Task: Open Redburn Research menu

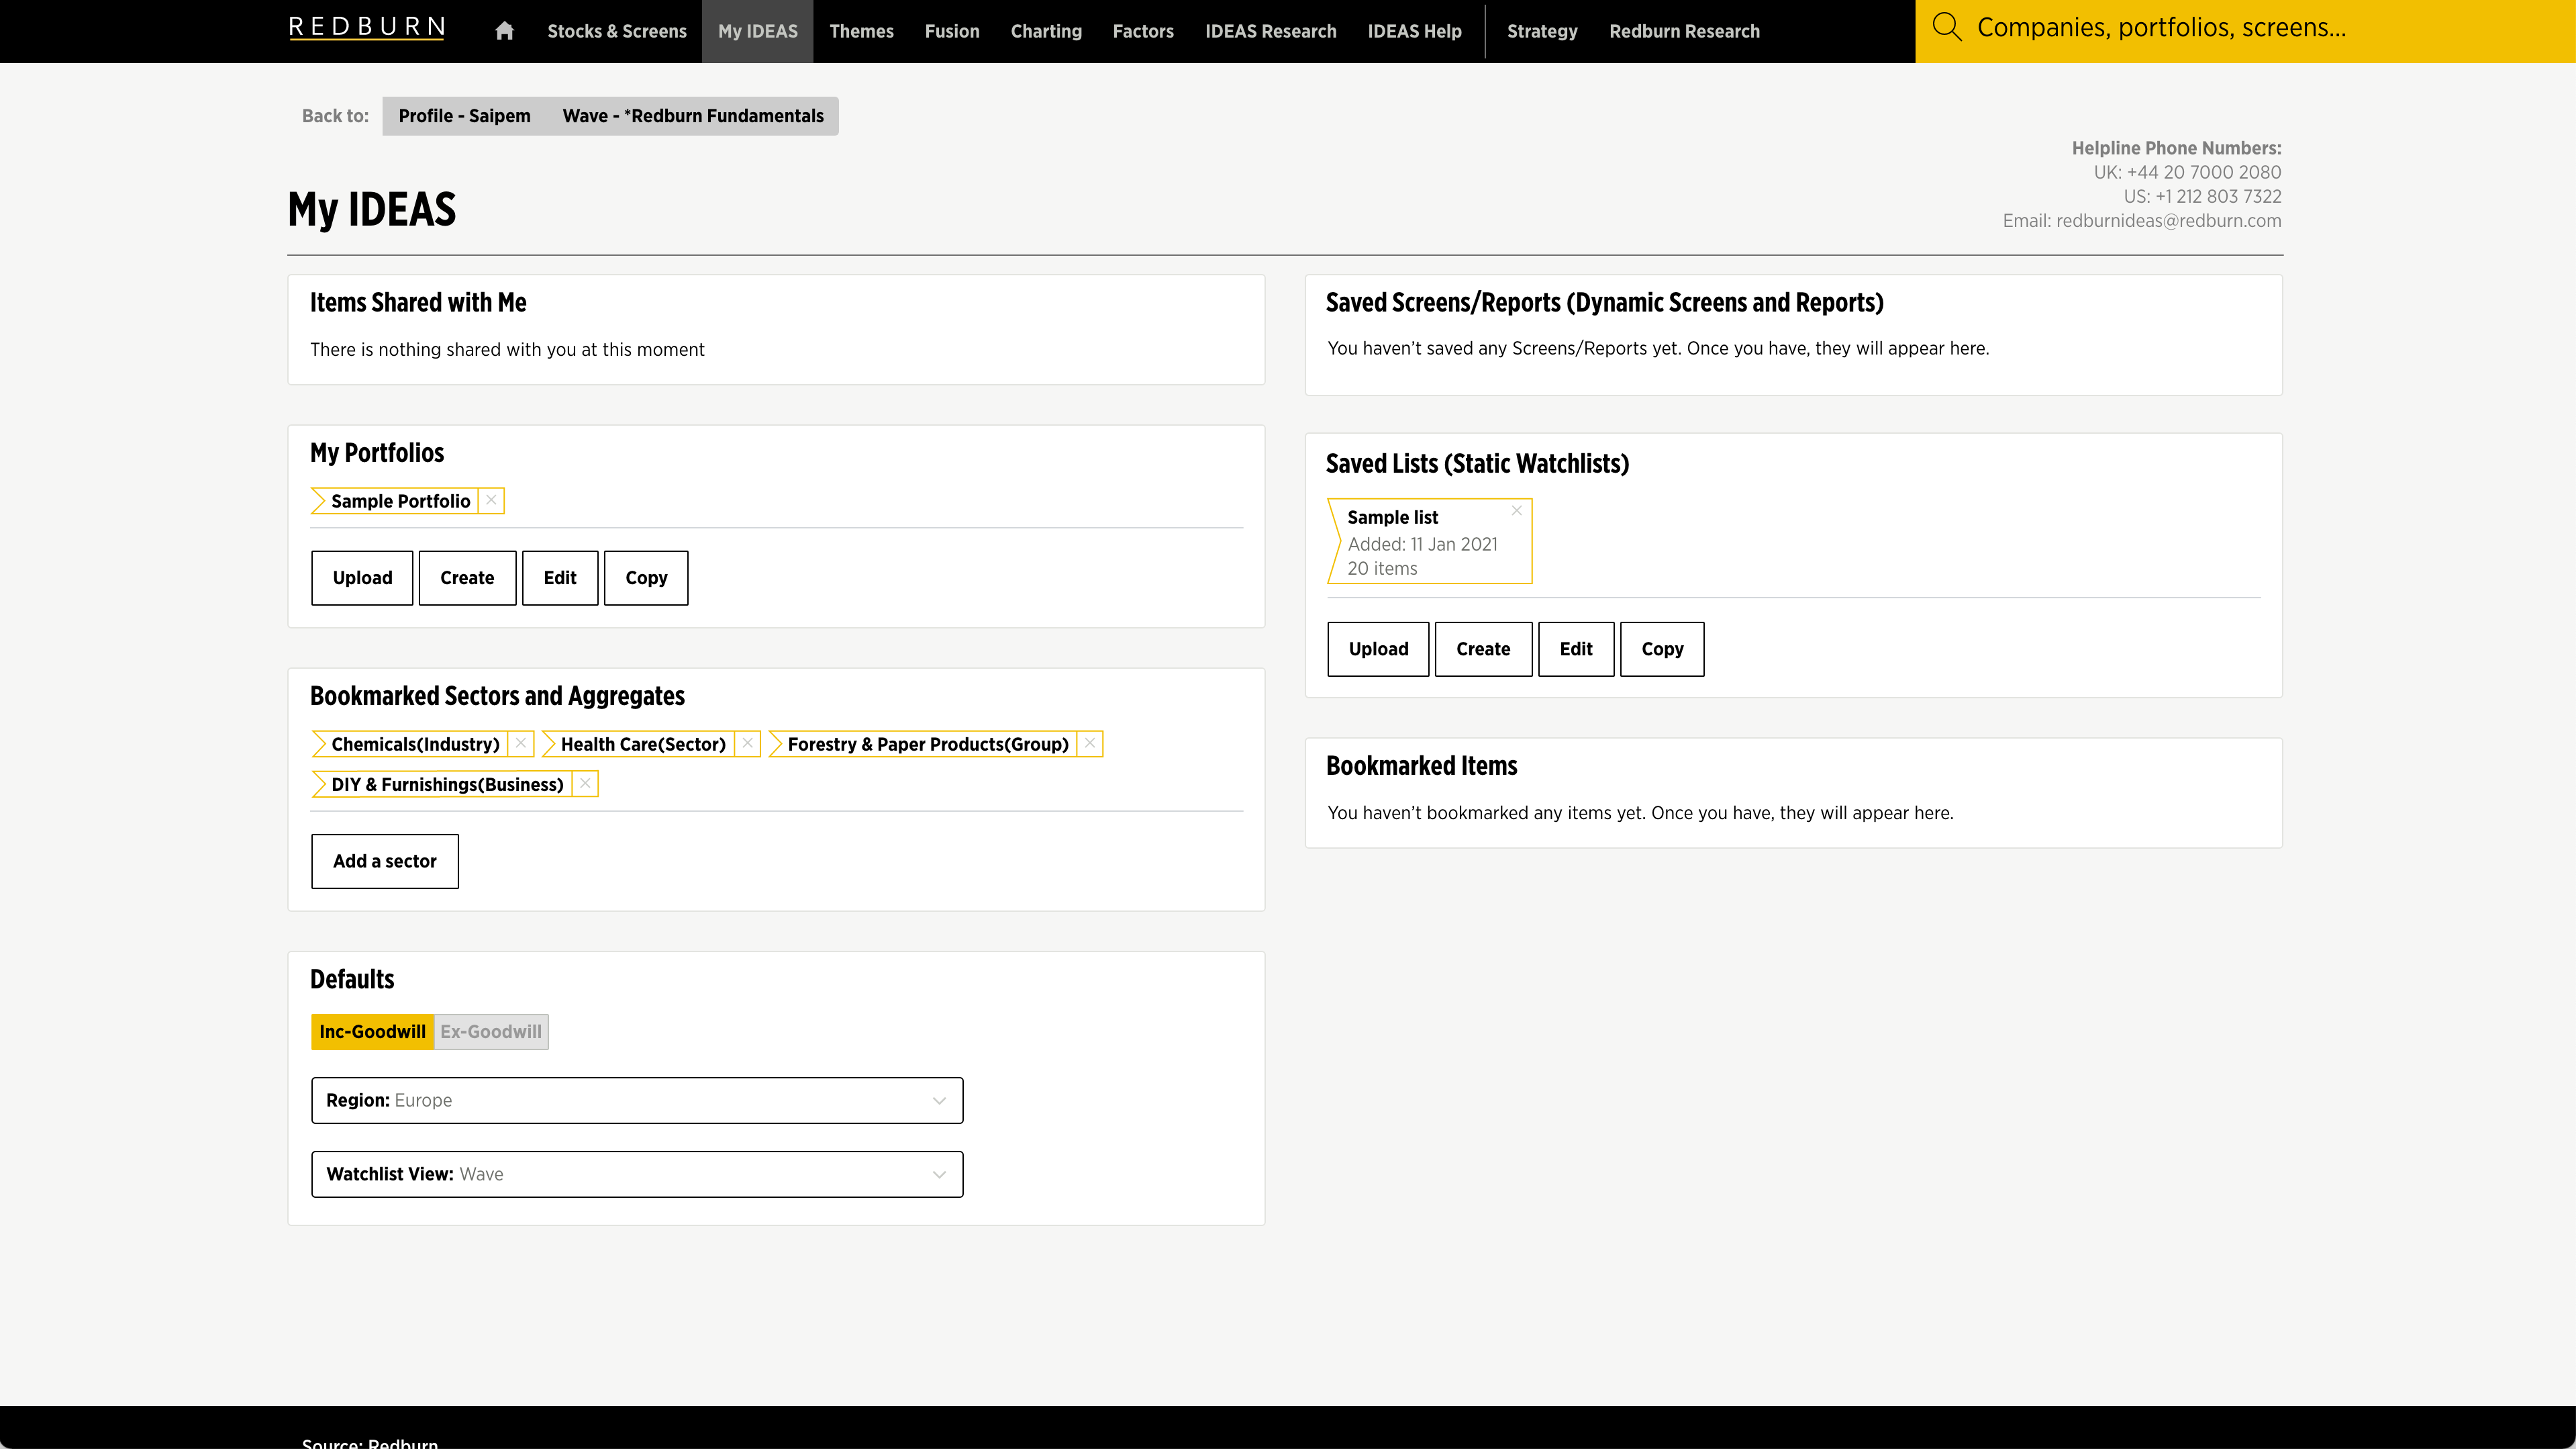Action: [x=1684, y=31]
